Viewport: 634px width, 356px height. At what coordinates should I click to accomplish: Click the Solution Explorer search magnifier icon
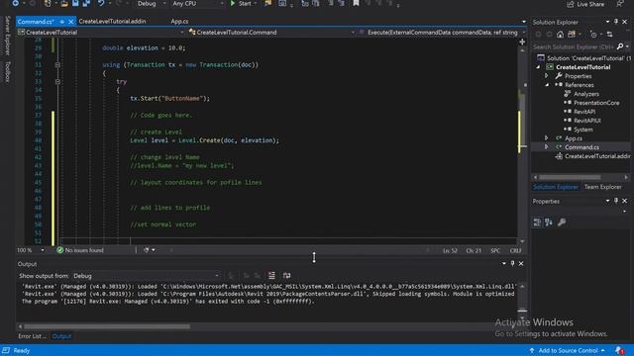point(620,46)
